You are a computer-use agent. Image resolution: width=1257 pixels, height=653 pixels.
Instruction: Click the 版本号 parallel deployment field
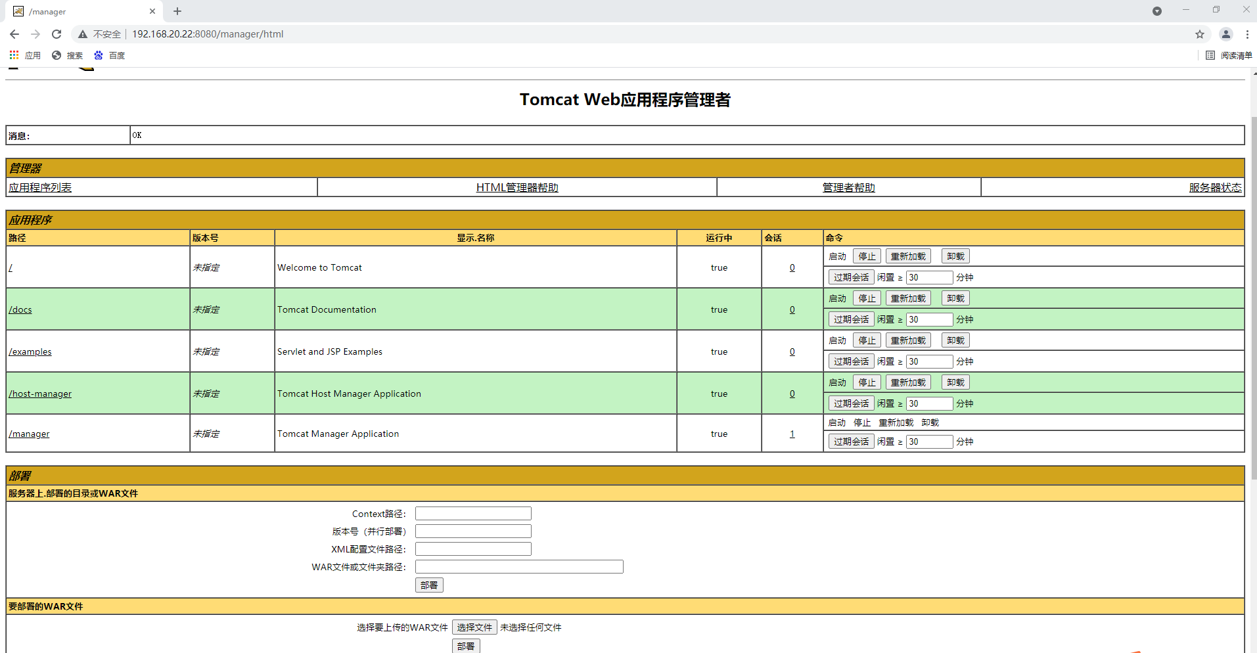click(473, 531)
